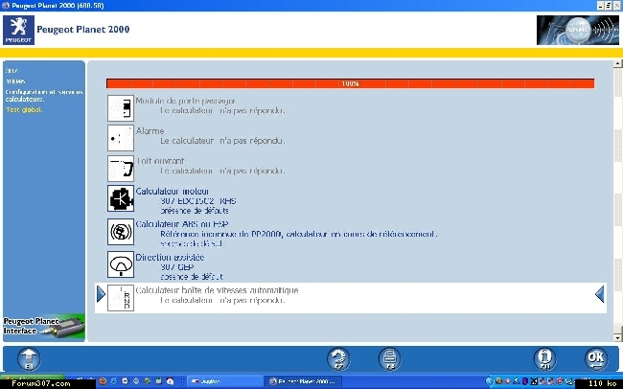
Task: Select the 'Calculateur moteur' text entry
Action: point(173,191)
